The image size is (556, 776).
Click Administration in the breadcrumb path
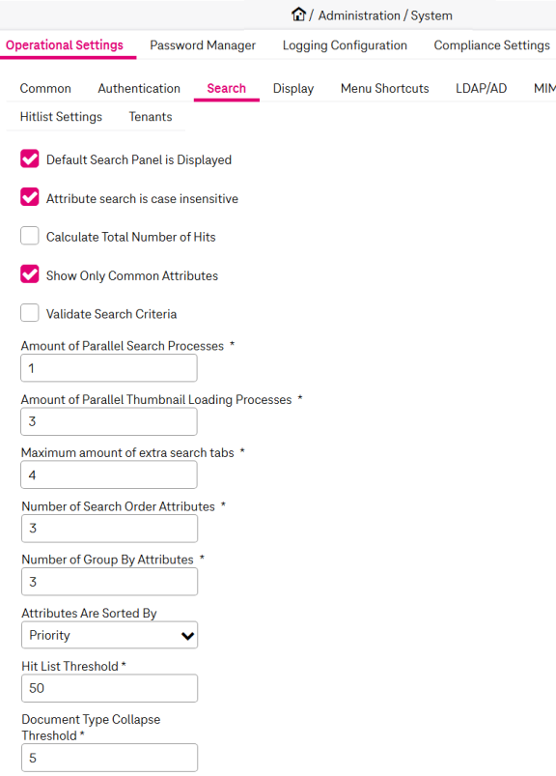tap(359, 15)
